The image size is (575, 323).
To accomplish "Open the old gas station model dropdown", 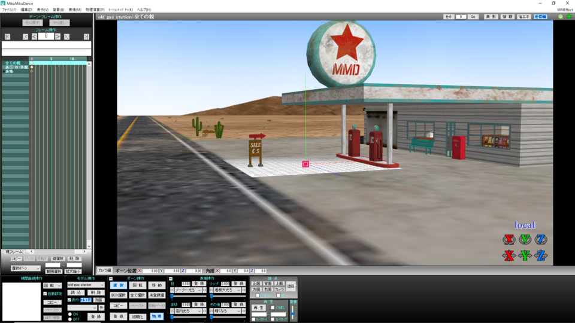I will 86,285.
